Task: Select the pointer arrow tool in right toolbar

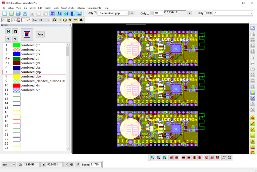Action: pos(253,28)
